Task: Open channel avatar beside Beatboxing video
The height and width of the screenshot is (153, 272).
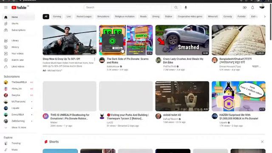Action: (x=45, y=116)
